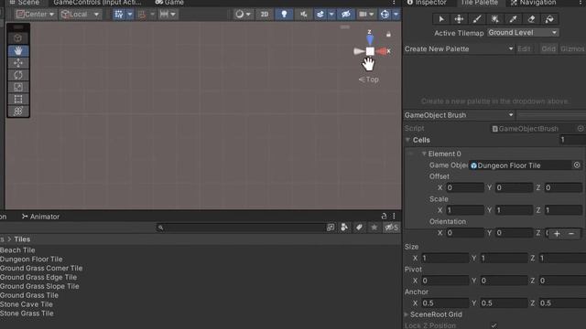Toggle hidden objects visibility in scene

click(346, 15)
